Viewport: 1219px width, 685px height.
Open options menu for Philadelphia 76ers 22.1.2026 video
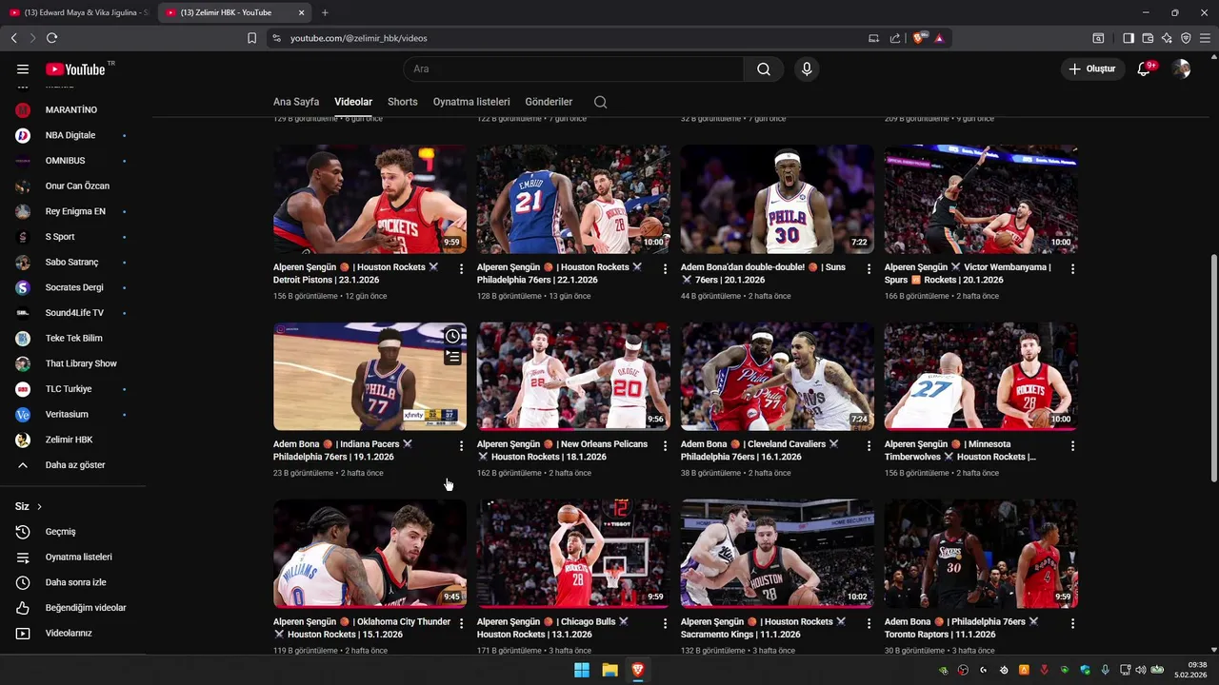click(x=665, y=269)
